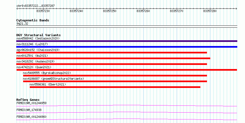Click the RefSeq Genes track title

coord(28,100)
